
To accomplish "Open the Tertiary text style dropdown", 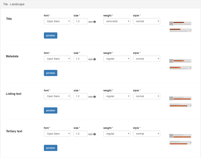I will pyautogui.click(x=146, y=134).
